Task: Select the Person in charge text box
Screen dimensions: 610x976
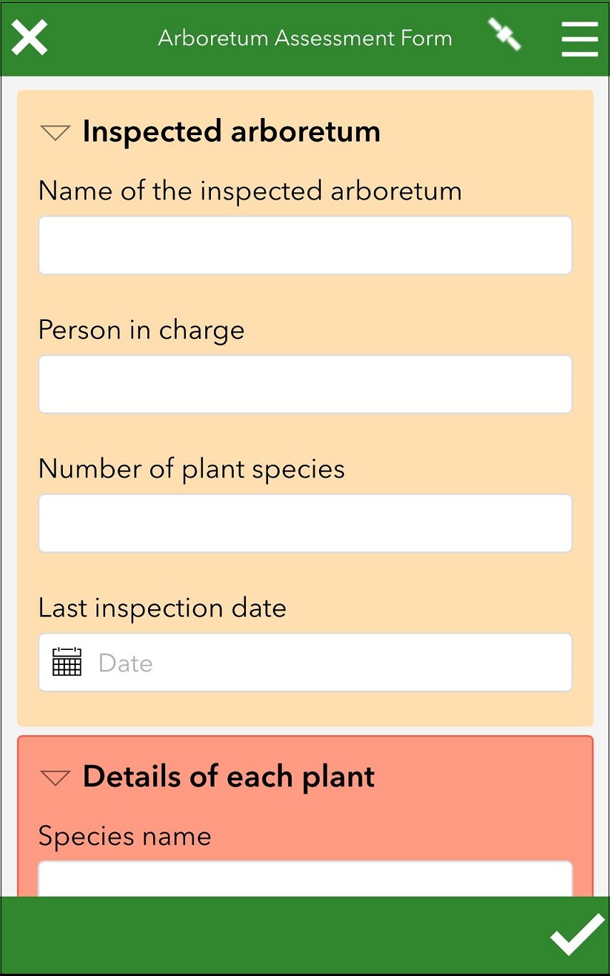Action: [305, 384]
